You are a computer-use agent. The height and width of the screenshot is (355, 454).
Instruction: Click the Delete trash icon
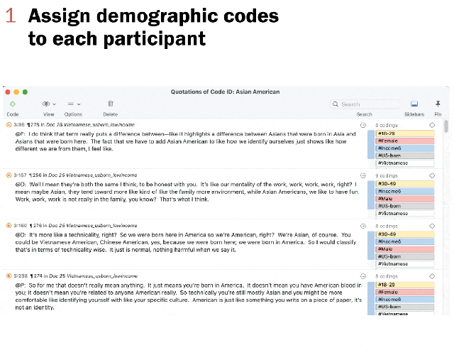click(111, 104)
